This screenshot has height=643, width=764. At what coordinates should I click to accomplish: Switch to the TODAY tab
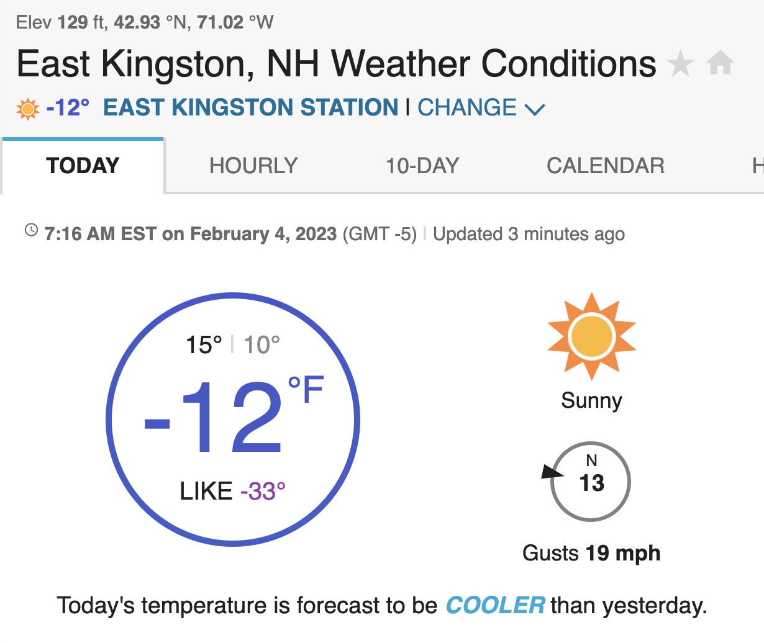[83, 166]
